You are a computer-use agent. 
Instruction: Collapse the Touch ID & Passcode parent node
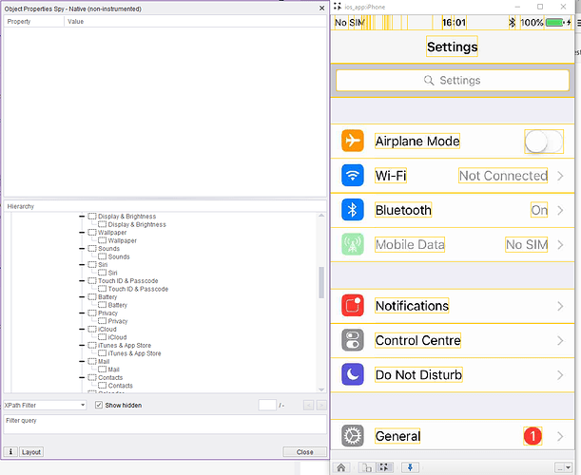click(x=82, y=281)
